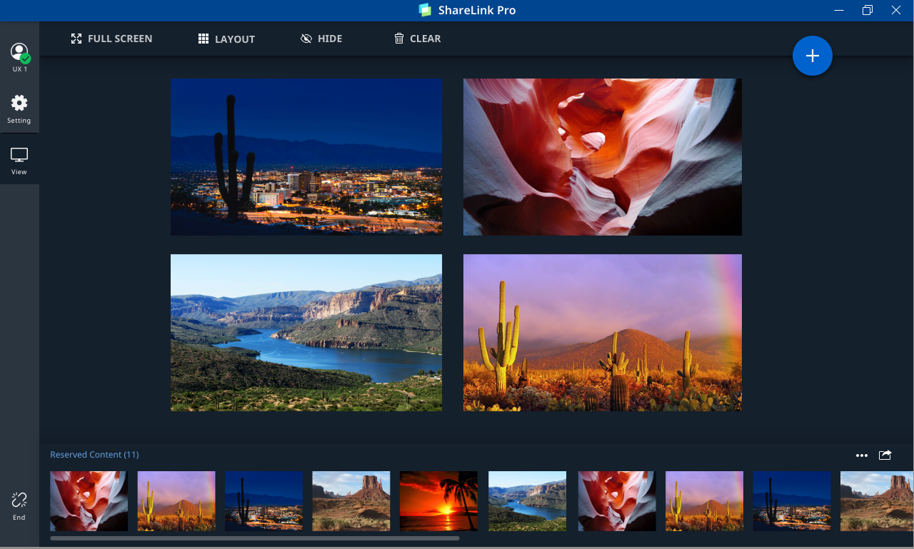The image size is (914, 549).
Task: Toggle Hide for displayed content
Action: [321, 39]
